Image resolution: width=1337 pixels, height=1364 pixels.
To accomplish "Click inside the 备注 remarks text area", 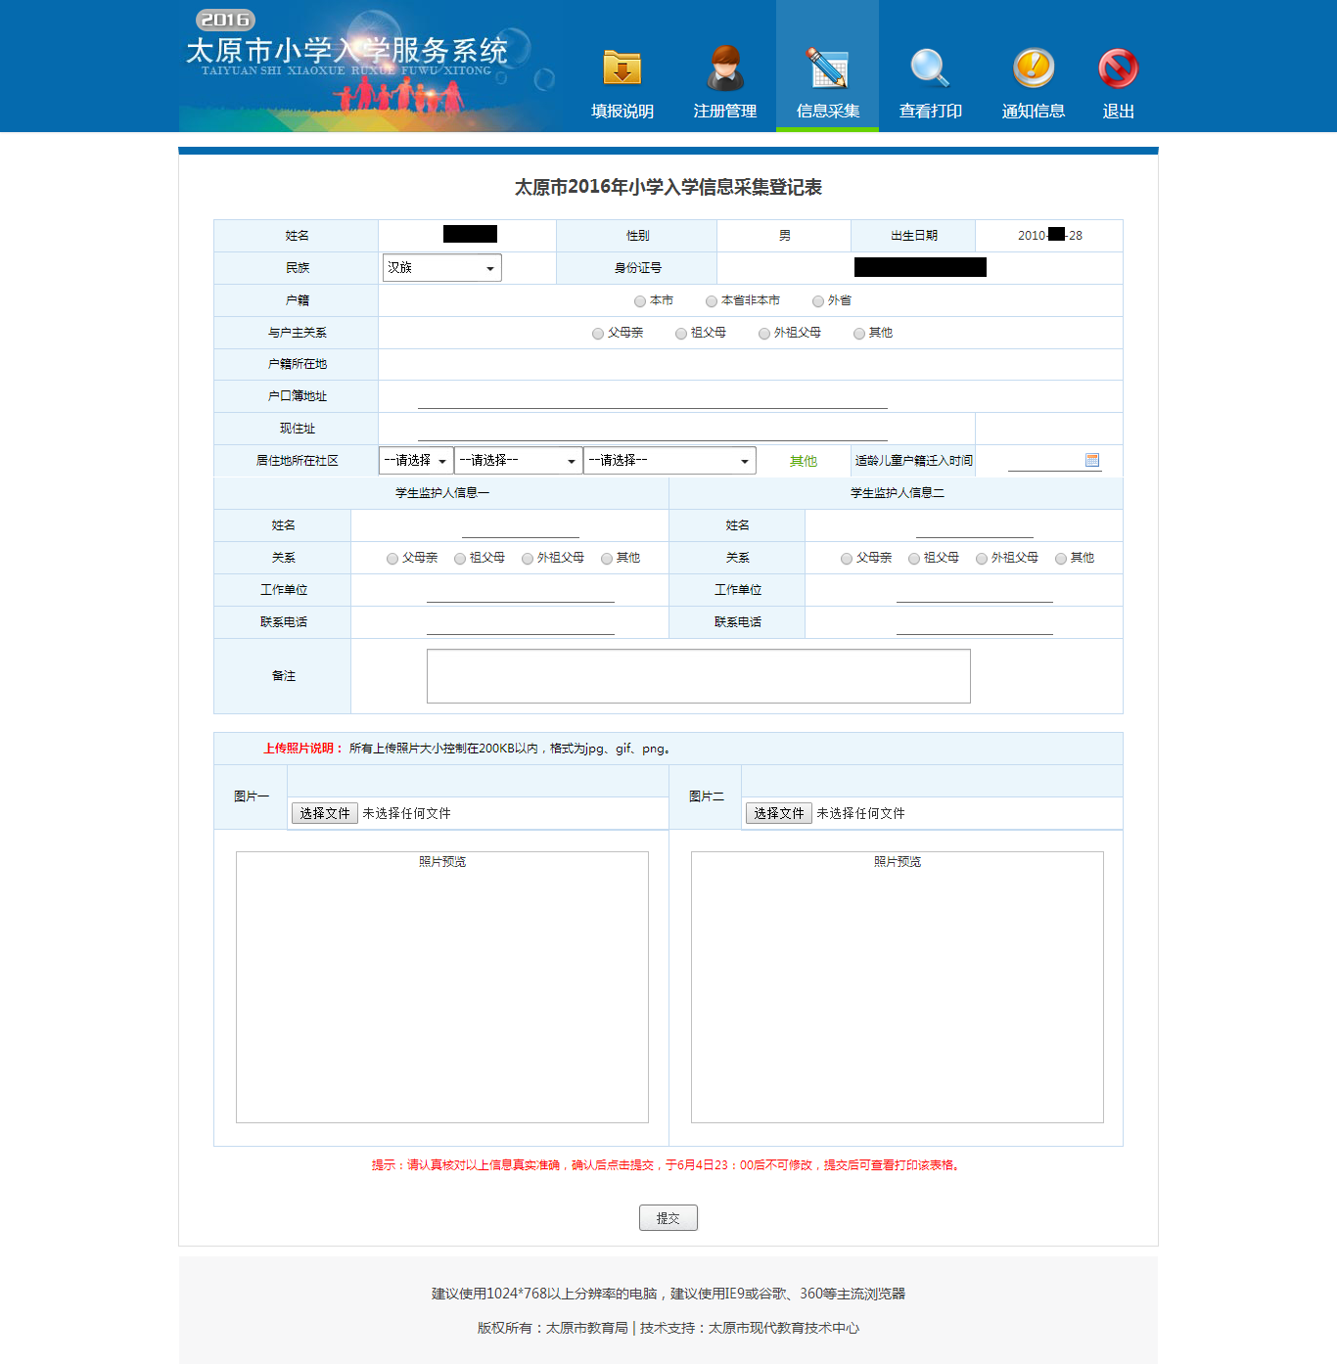I will pyautogui.click(x=697, y=675).
